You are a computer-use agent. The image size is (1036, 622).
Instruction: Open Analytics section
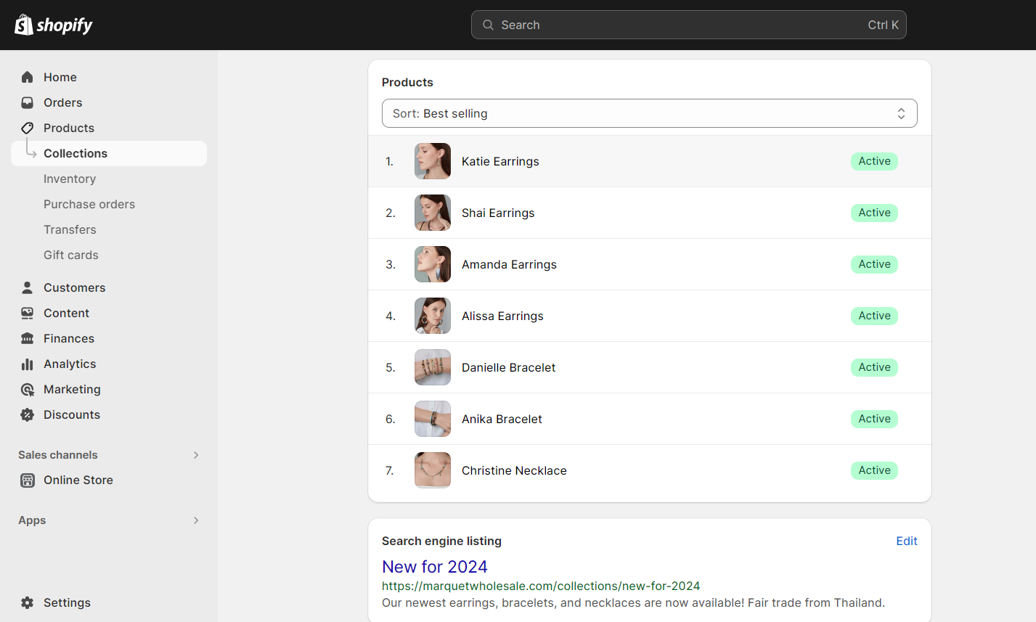70,364
